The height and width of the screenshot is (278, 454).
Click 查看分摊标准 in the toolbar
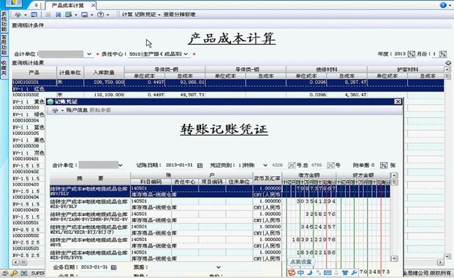tap(180, 15)
